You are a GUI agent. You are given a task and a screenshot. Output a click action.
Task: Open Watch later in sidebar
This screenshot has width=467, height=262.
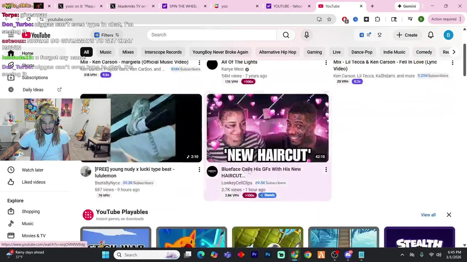coord(32,170)
